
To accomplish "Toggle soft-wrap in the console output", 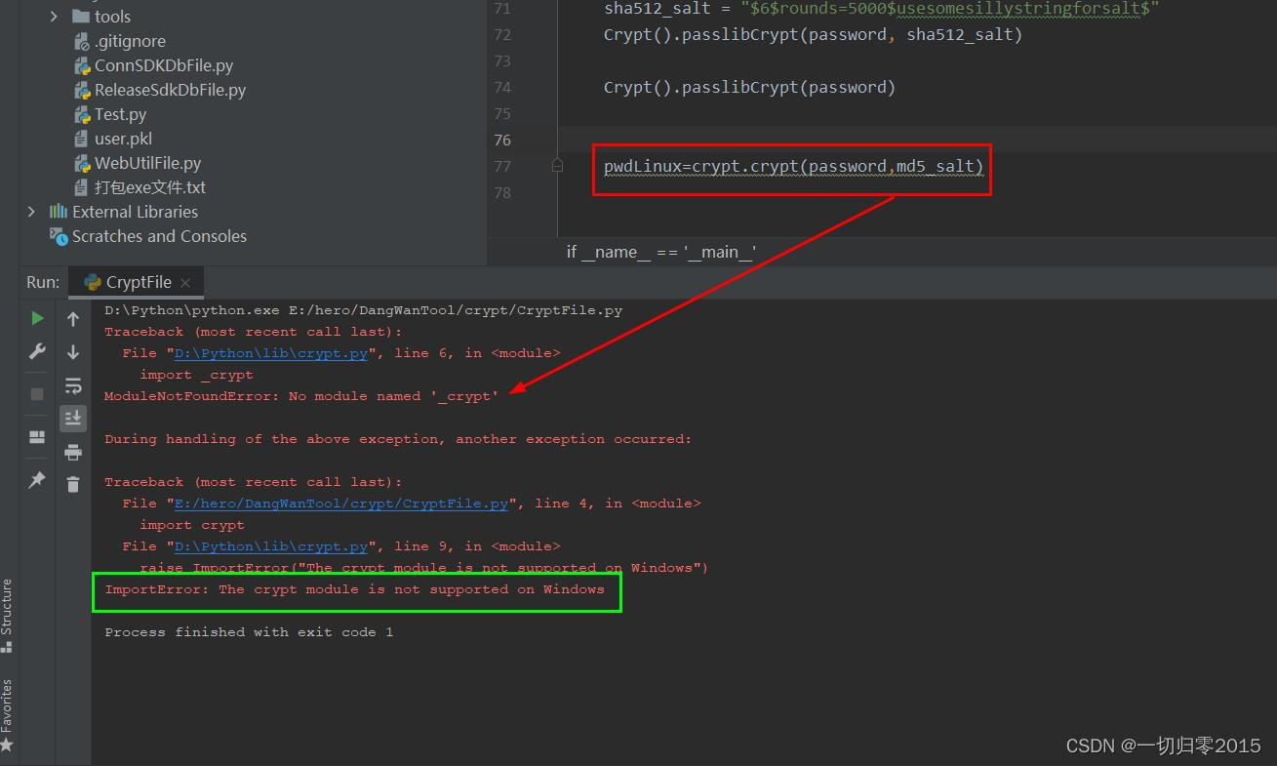I will tap(72, 384).
